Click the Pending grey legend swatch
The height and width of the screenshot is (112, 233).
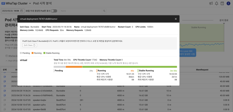21,53
